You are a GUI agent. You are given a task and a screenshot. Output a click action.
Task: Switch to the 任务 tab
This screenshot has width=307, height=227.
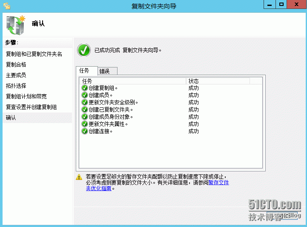coord(87,71)
